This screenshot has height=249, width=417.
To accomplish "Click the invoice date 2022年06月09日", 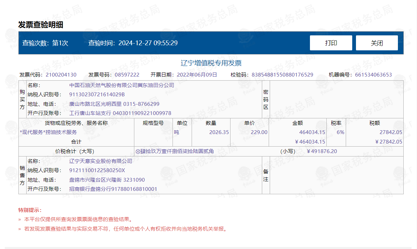I will coord(197,75).
